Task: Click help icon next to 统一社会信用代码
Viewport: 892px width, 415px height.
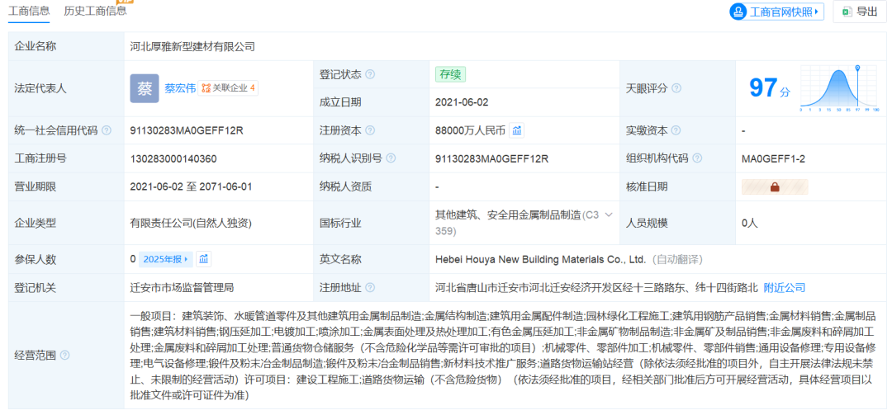Action: click(107, 130)
